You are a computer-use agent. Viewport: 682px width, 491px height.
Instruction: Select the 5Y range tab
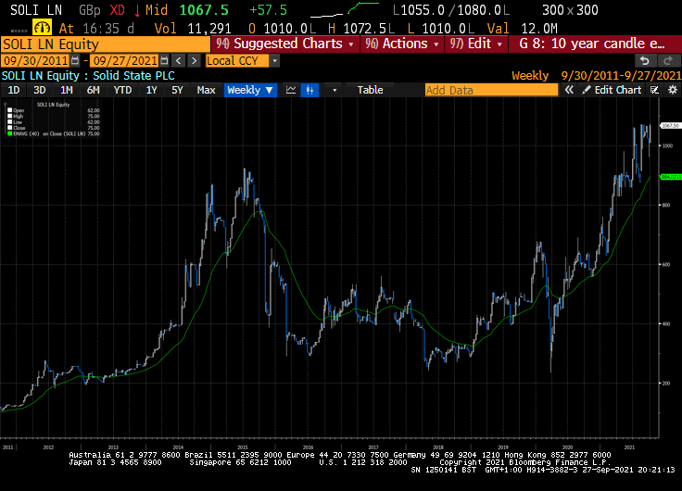177,90
